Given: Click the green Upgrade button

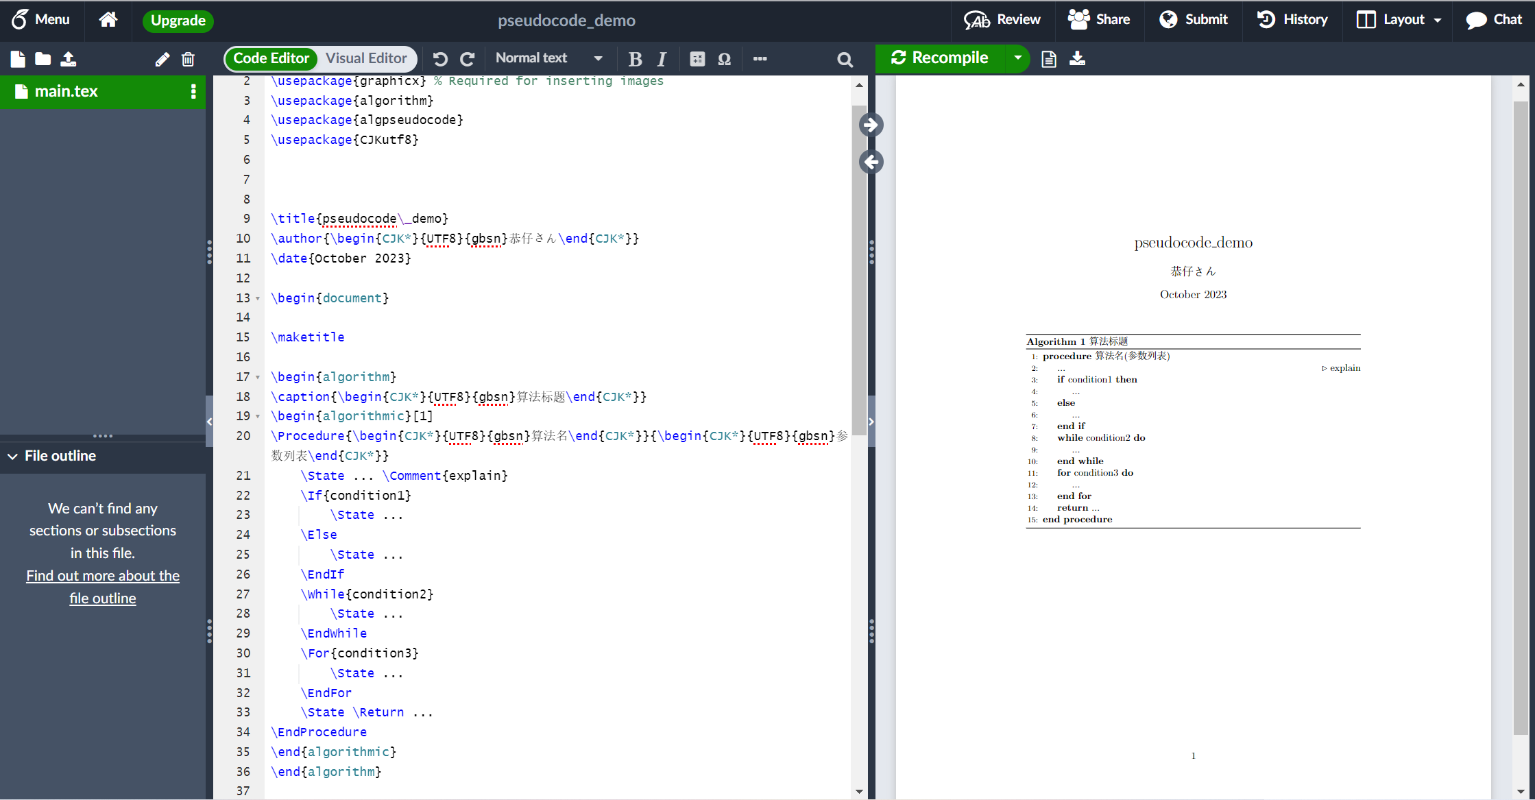Looking at the screenshot, I should click(x=178, y=21).
